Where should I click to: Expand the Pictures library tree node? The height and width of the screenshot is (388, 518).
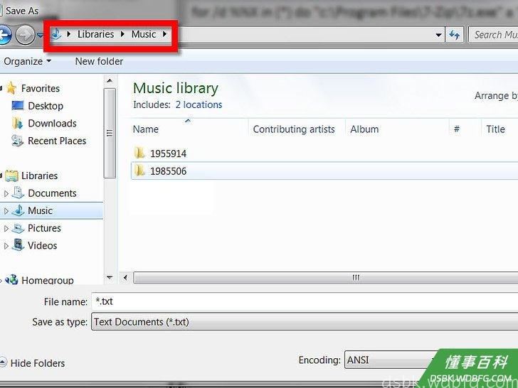(6, 228)
